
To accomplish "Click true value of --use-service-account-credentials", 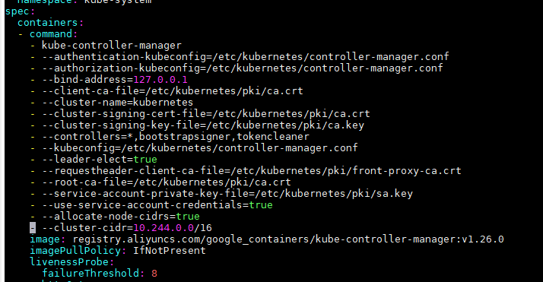I will pos(261,204).
